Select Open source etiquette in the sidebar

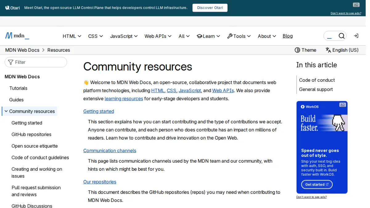(35, 146)
